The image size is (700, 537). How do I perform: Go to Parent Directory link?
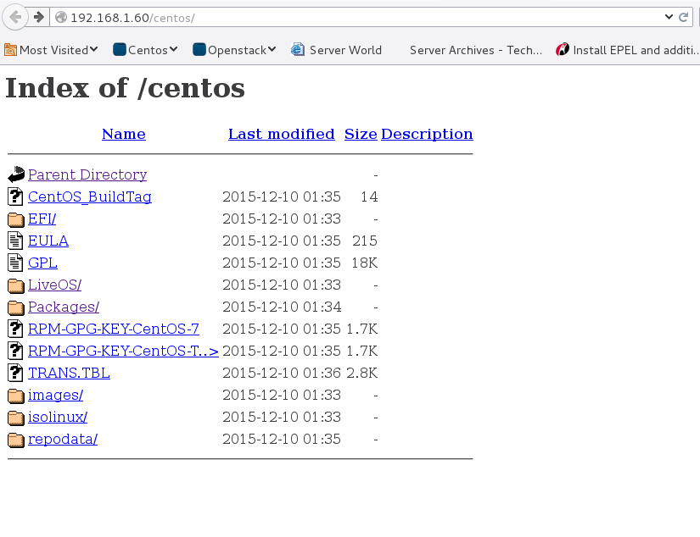pos(87,174)
